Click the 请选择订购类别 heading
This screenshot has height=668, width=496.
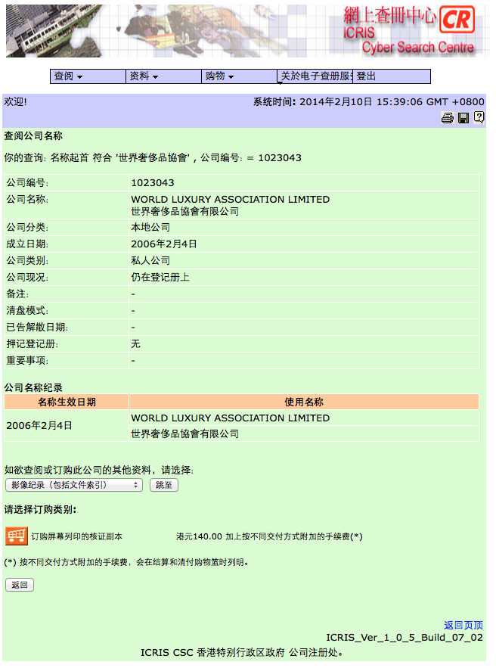click(40, 510)
